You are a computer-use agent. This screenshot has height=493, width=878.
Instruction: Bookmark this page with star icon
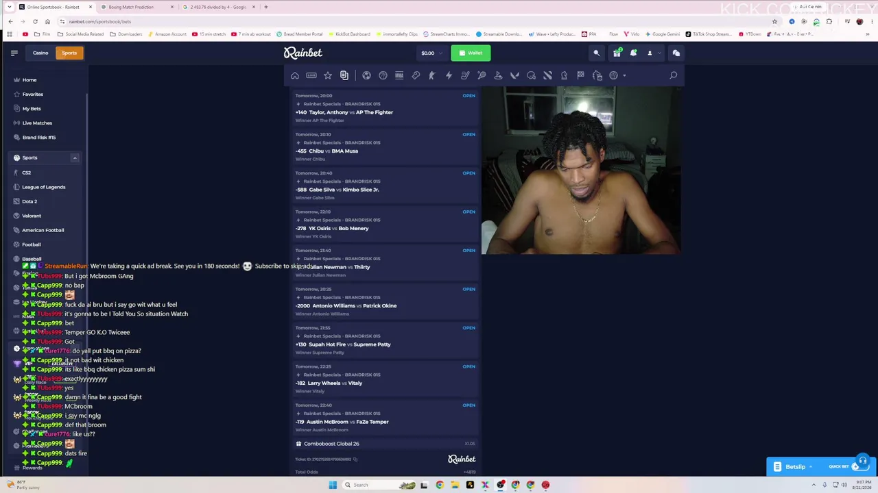(x=775, y=21)
